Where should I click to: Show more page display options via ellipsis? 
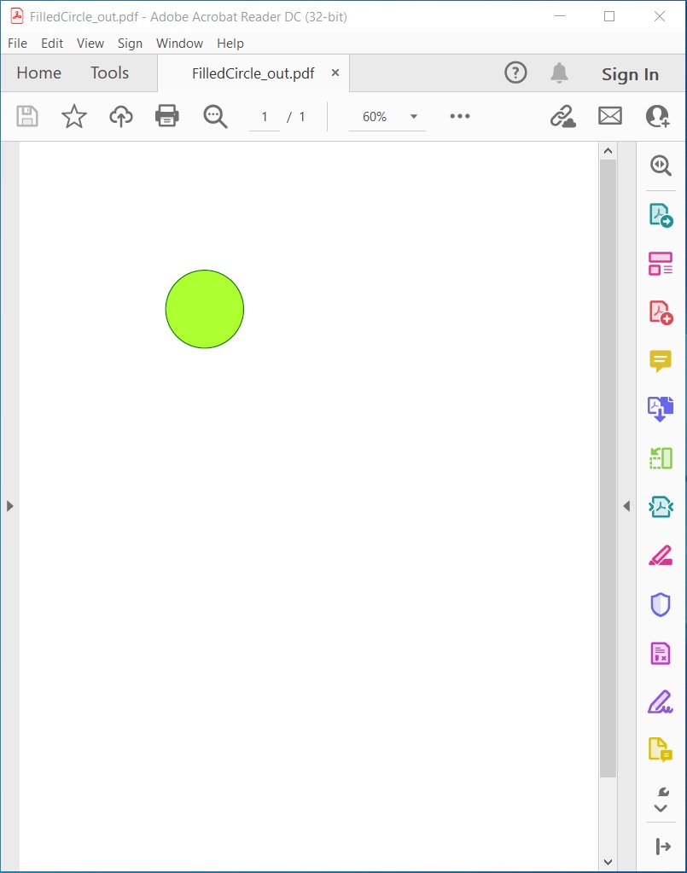coord(459,117)
